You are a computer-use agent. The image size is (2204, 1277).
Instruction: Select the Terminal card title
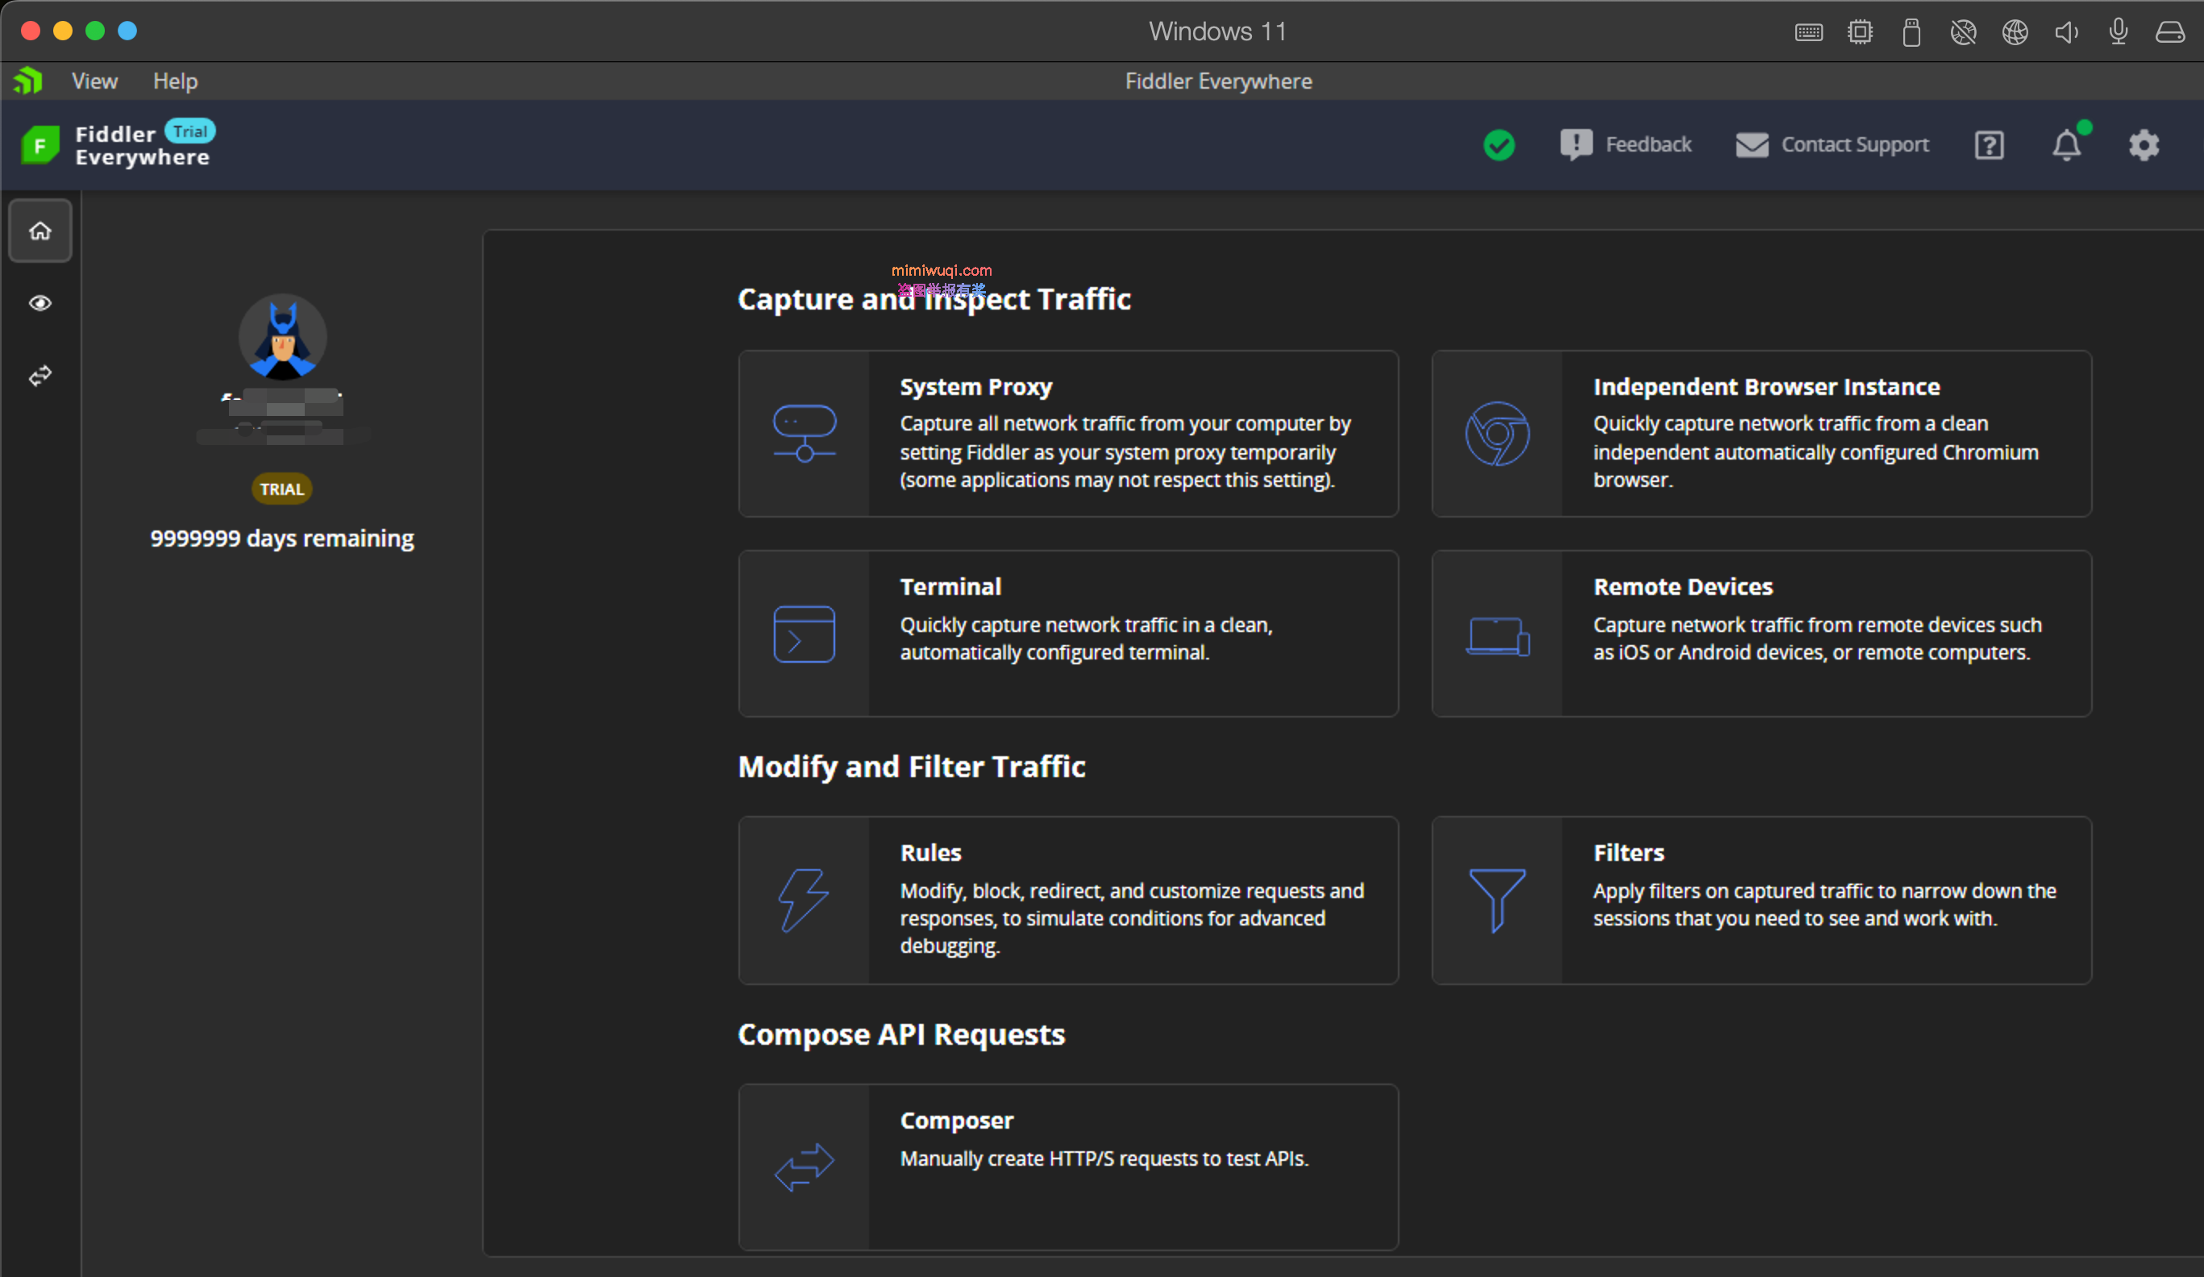tap(950, 586)
